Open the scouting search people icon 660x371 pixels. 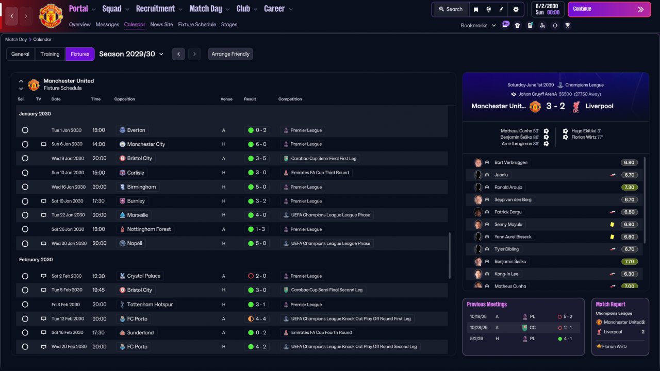coord(542,25)
